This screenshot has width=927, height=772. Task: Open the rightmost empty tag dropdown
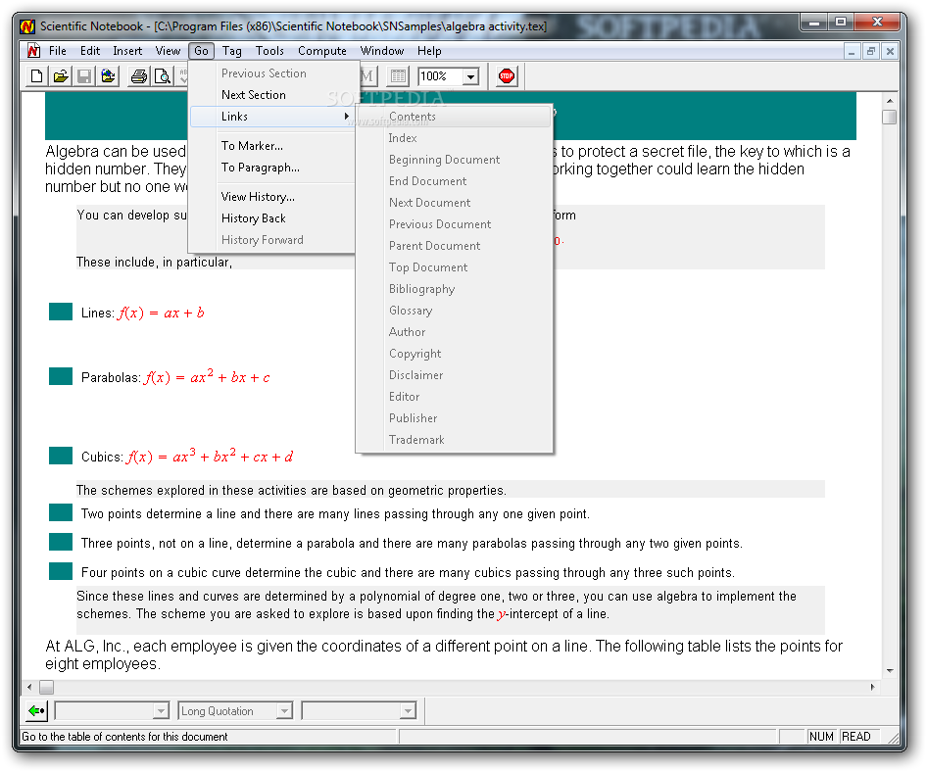click(408, 710)
